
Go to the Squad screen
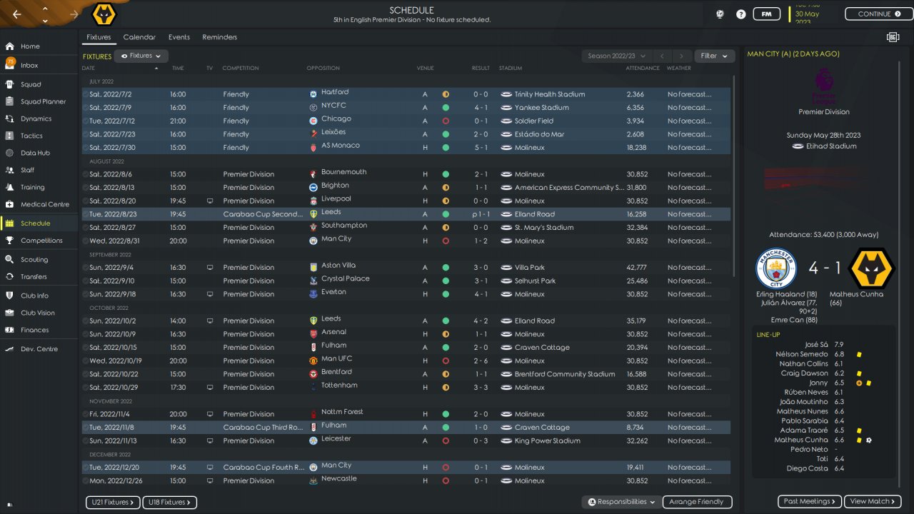31,84
